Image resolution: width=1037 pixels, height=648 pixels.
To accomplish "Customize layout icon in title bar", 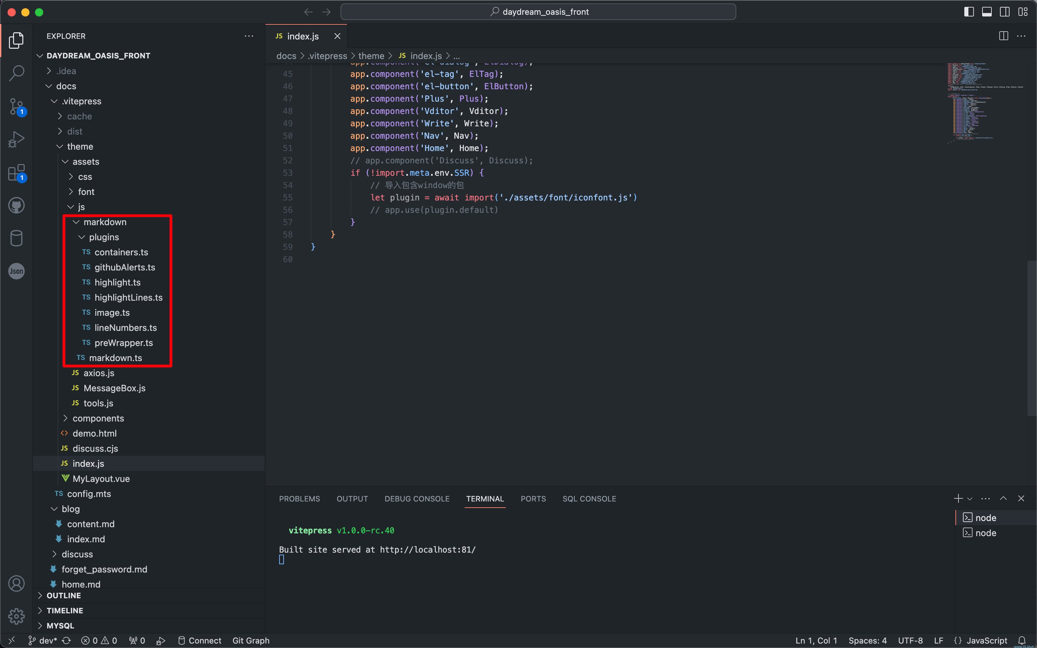I will pyautogui.click(x=1023, y=12).
